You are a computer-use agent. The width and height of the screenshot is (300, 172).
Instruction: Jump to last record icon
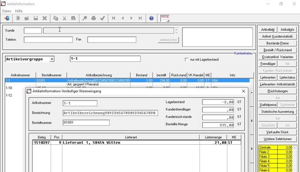click(140, 18)
